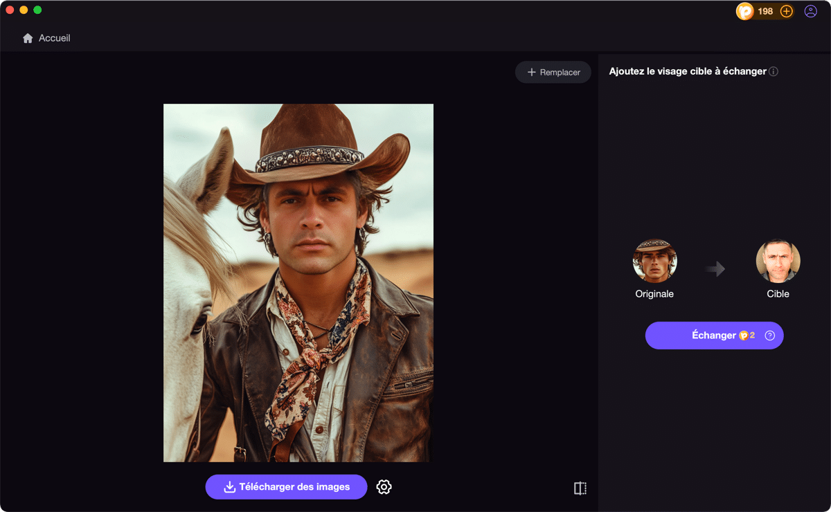Viewport: 831px width, 512px height.
Task: Click the yellow macOS minimize window button
Action: tap(24, 10)
